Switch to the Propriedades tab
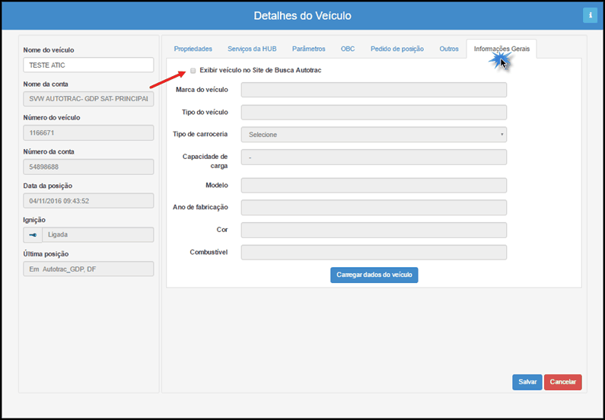This screenshot has height=420, width=605. point(193,49)
